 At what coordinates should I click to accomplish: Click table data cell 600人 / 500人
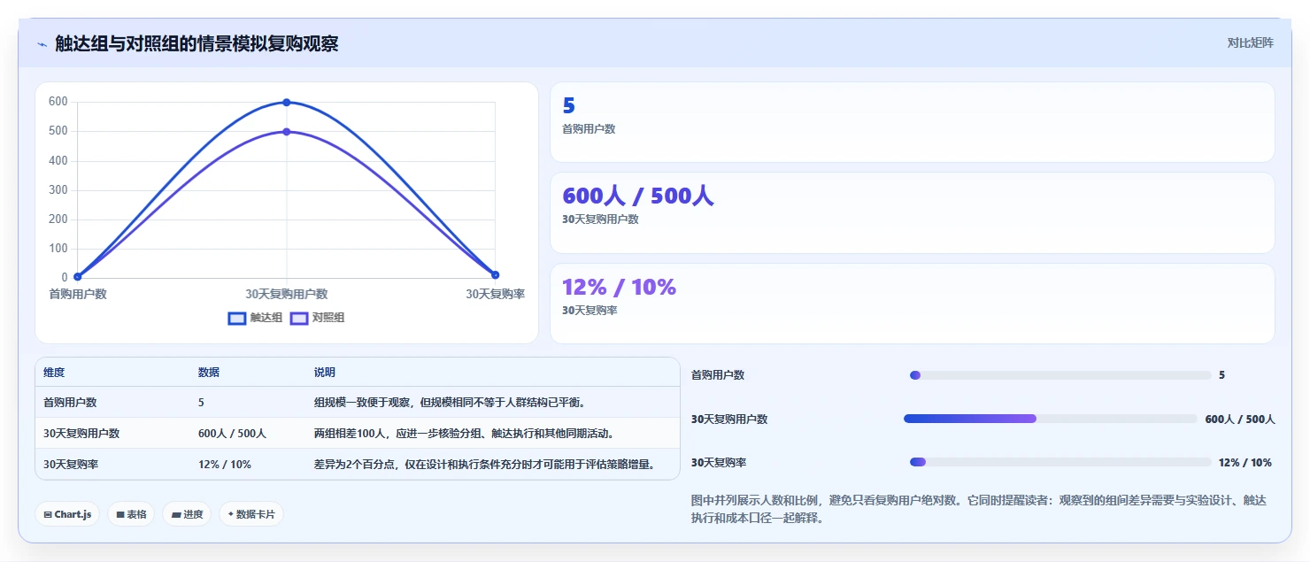pyautogui.click(x=232, y=434)
